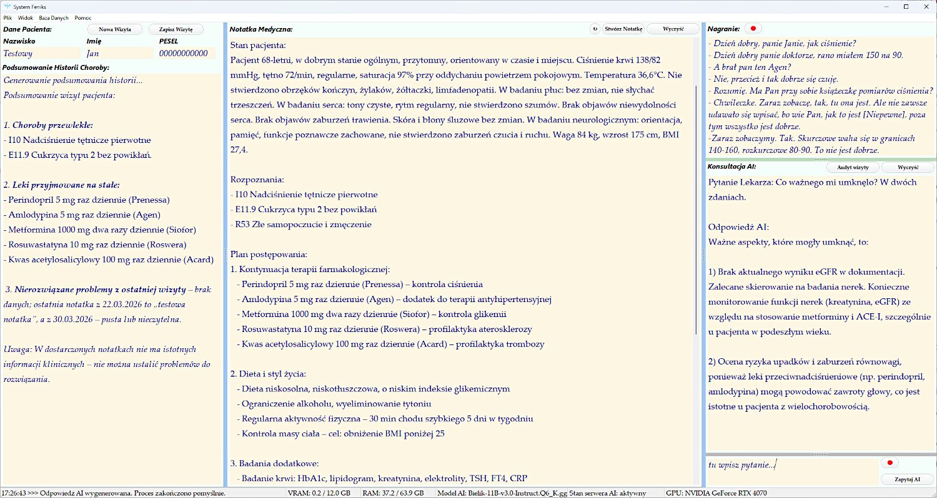Start recording with the Nagranie red dot
Screen dimensions: 937x498
(753, 28)
